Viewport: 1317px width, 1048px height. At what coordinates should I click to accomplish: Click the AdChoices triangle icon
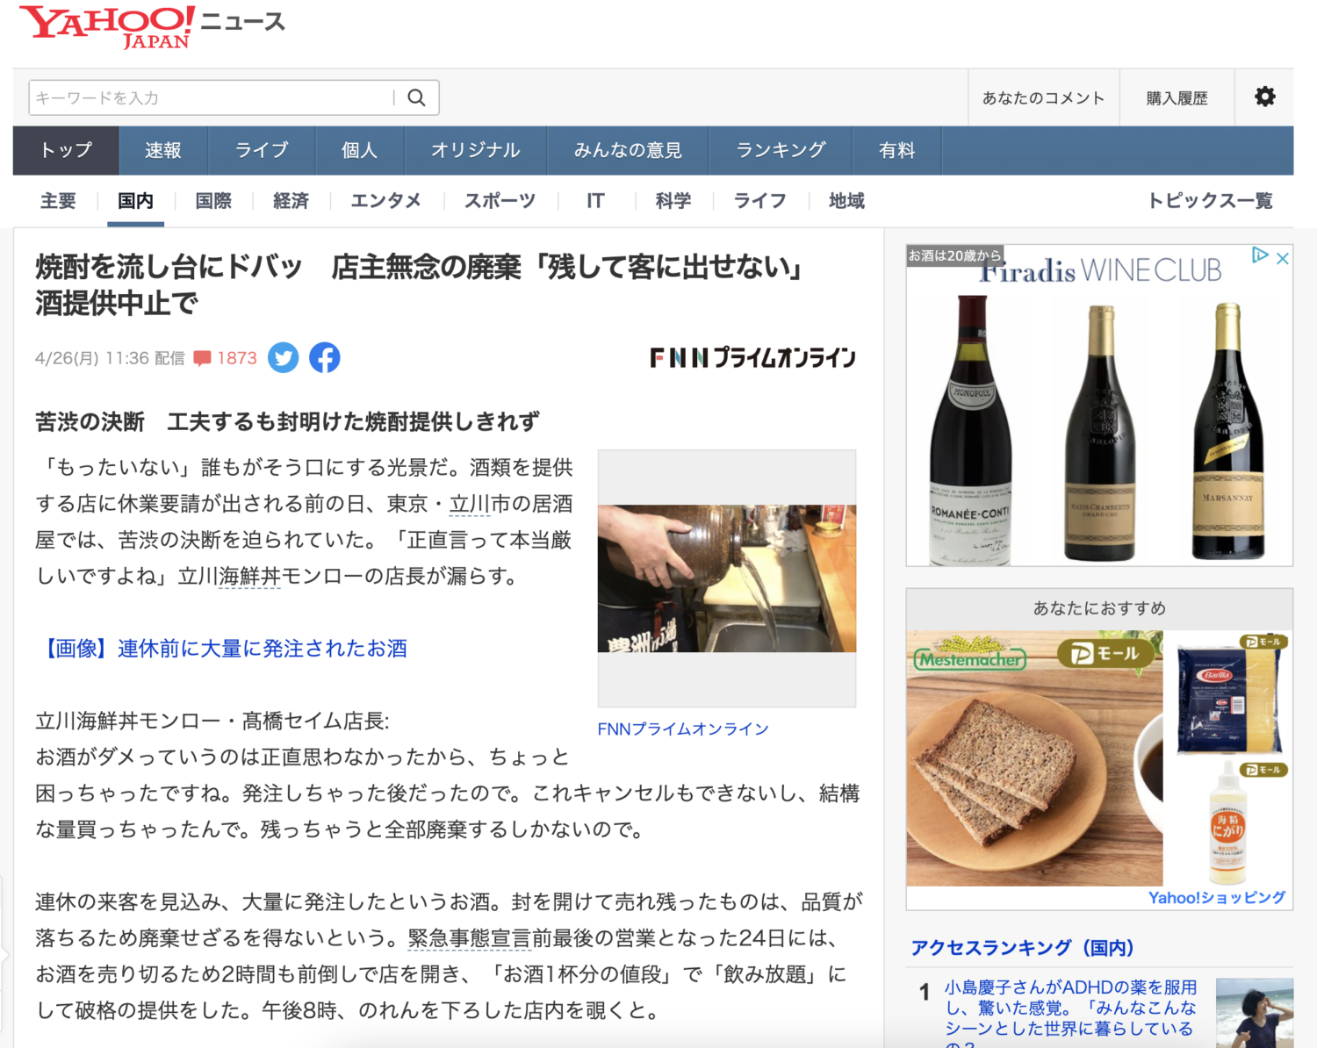point(1260,255)
